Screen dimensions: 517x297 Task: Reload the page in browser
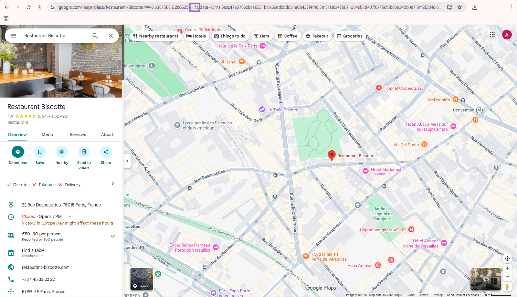coord(28,7)
